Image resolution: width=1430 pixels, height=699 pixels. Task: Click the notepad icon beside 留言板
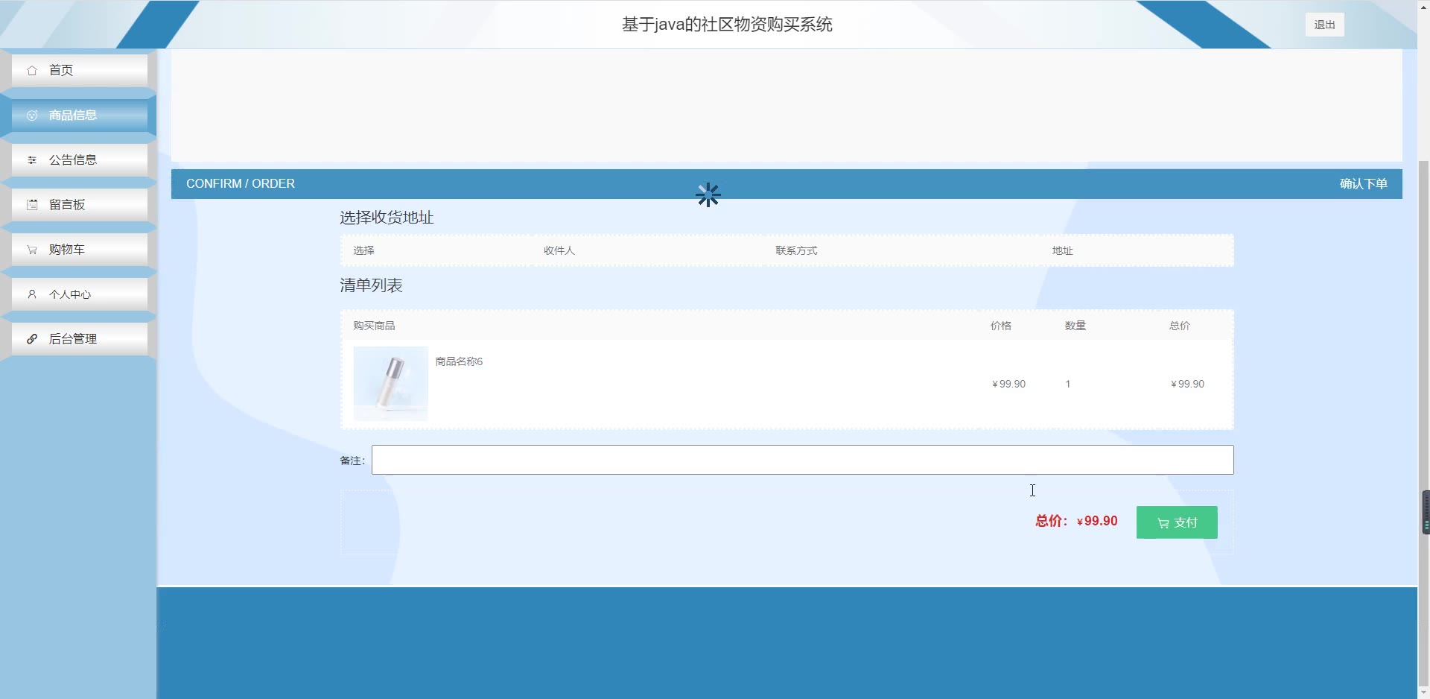point(32,205)
